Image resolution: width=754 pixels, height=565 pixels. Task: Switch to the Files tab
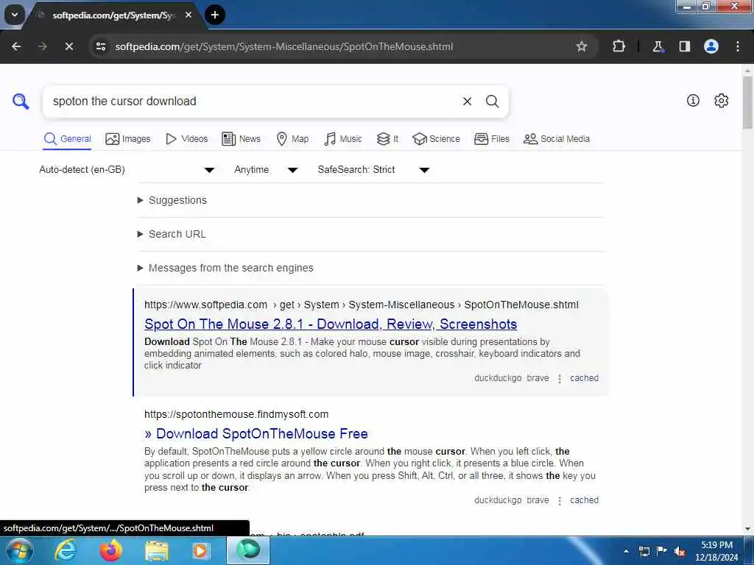coord(491,139)
